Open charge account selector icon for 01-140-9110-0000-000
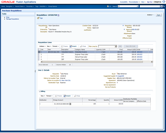Screen dimensions: 166x133 70,104
